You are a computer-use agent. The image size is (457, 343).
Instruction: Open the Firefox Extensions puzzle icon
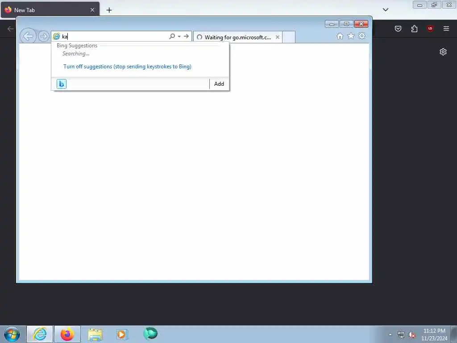[x=414, y=29]
